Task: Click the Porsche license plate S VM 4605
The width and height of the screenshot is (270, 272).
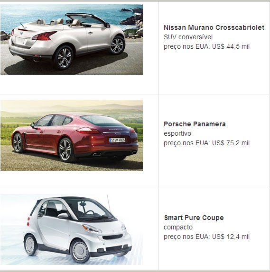Action: click(117, 140)
